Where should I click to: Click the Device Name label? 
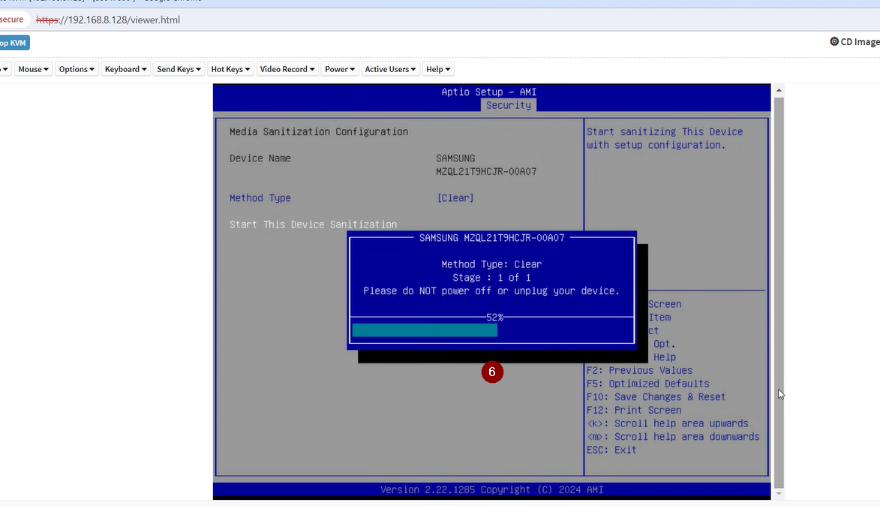coord(260,158)
